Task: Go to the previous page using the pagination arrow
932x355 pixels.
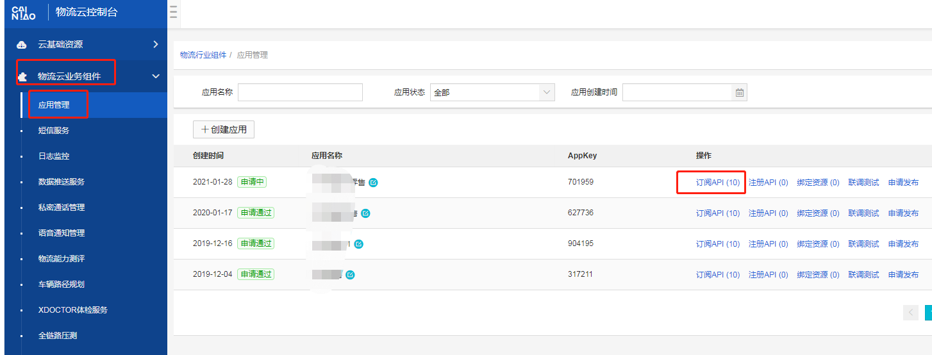Action: click(x=910, y=313)
